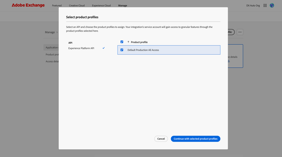Click the Cancel button
This screenshot has width=282, height=157.
coord(161,139)
